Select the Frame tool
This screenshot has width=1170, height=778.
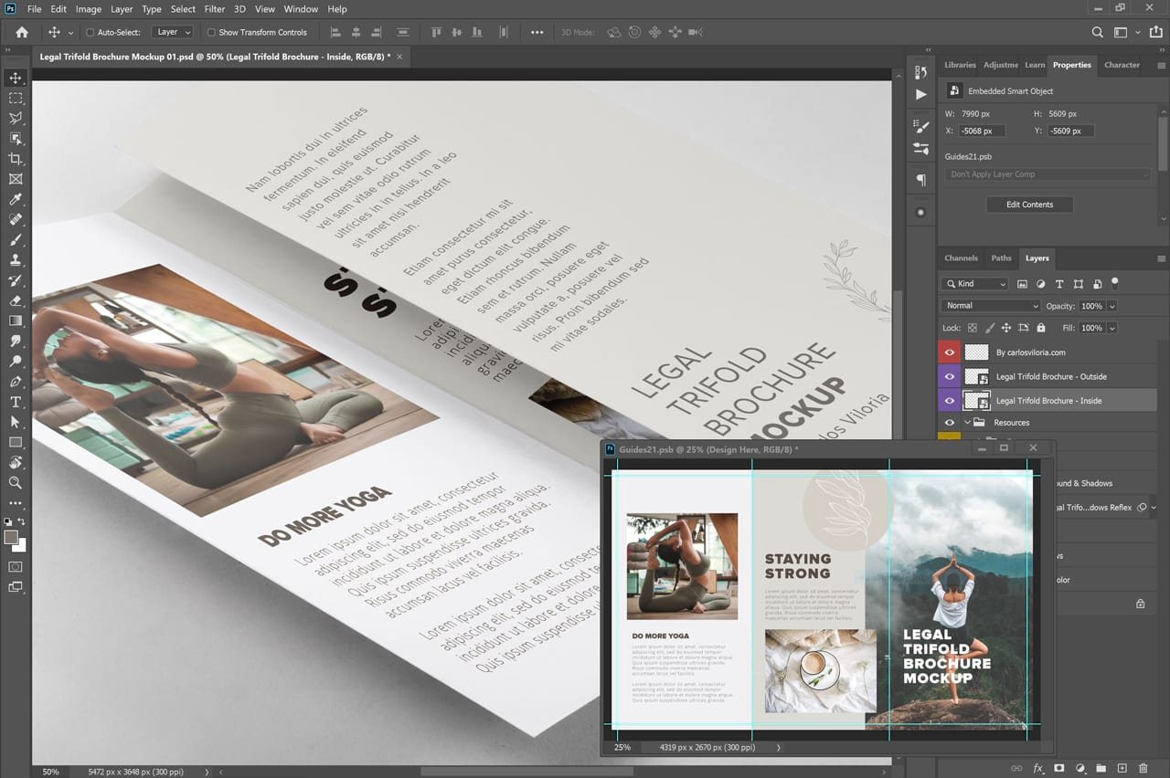coord(16,179)
